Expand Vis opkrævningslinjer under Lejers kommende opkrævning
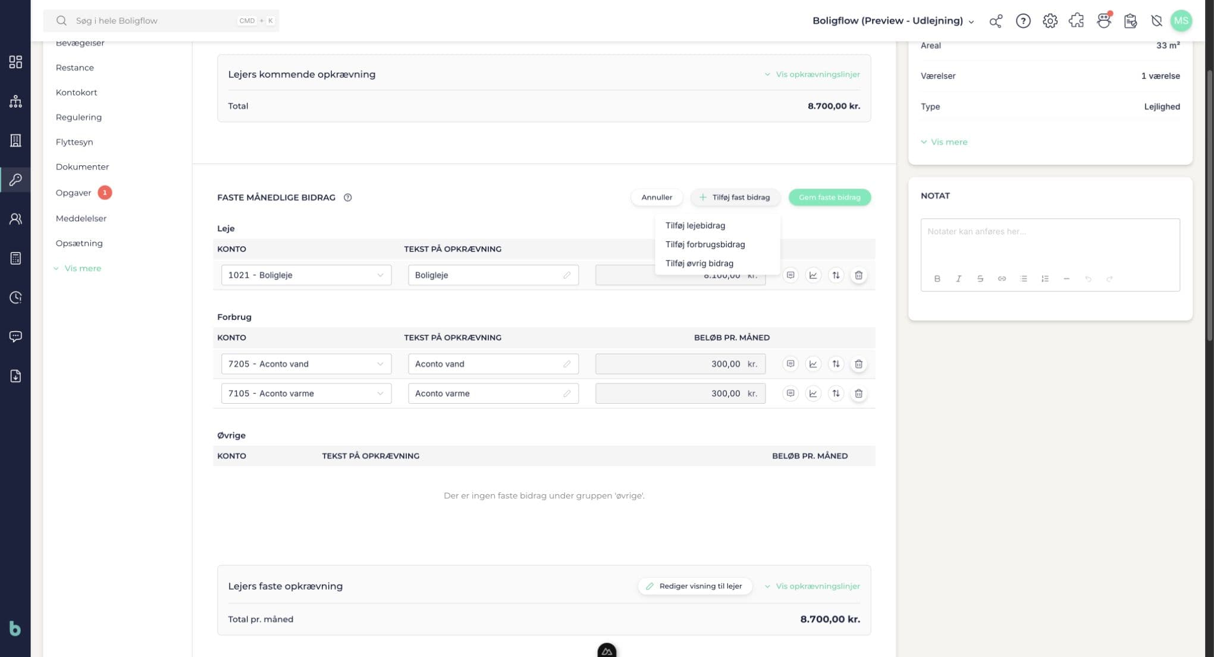 [812, 74]
